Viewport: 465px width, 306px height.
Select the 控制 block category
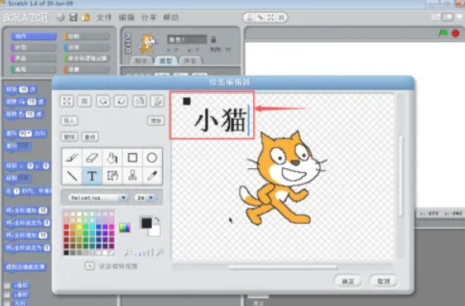click(86, 37)
